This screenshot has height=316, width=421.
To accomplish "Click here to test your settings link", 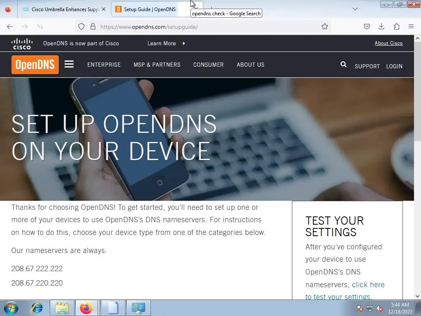I will pos(345,291).
